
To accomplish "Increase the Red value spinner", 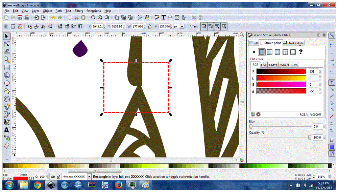I will pyautogui.click(x=320, y=70).
